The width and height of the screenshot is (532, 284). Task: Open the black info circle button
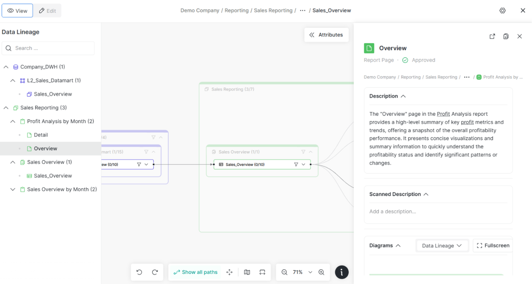click(x=342, y=272)
